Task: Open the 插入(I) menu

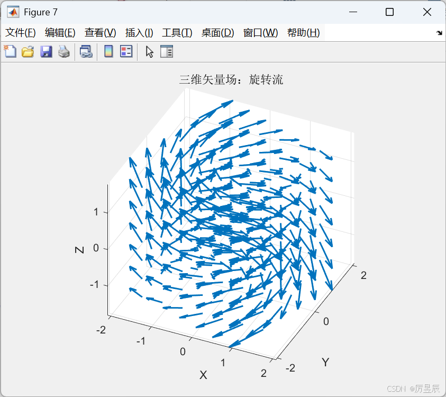Action: click(139, 33)
